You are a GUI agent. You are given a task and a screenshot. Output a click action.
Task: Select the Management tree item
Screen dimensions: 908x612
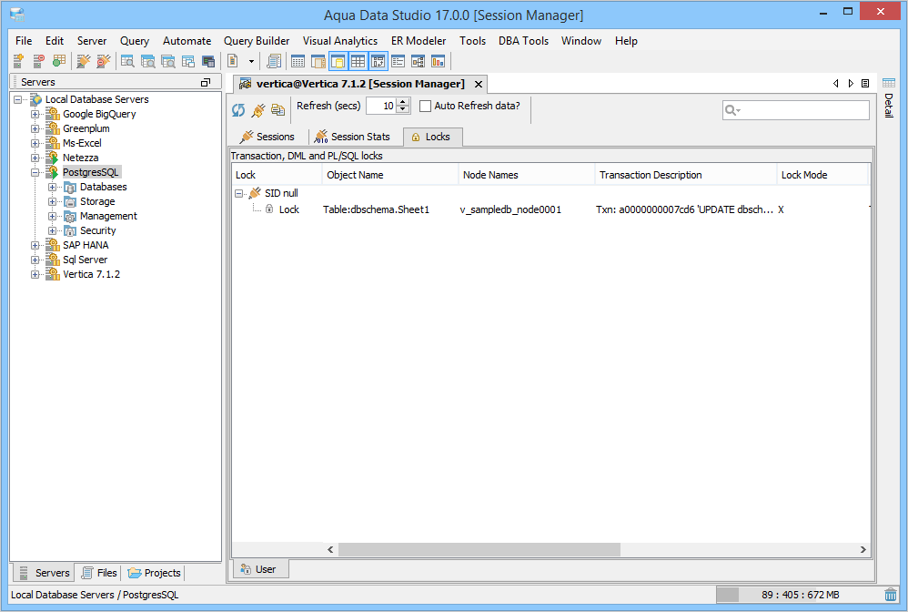click(109, 216)
